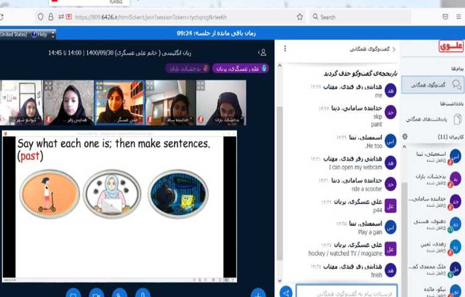Select the leftmost کیوانلو webcam thumbnail

tap(21, 103)
